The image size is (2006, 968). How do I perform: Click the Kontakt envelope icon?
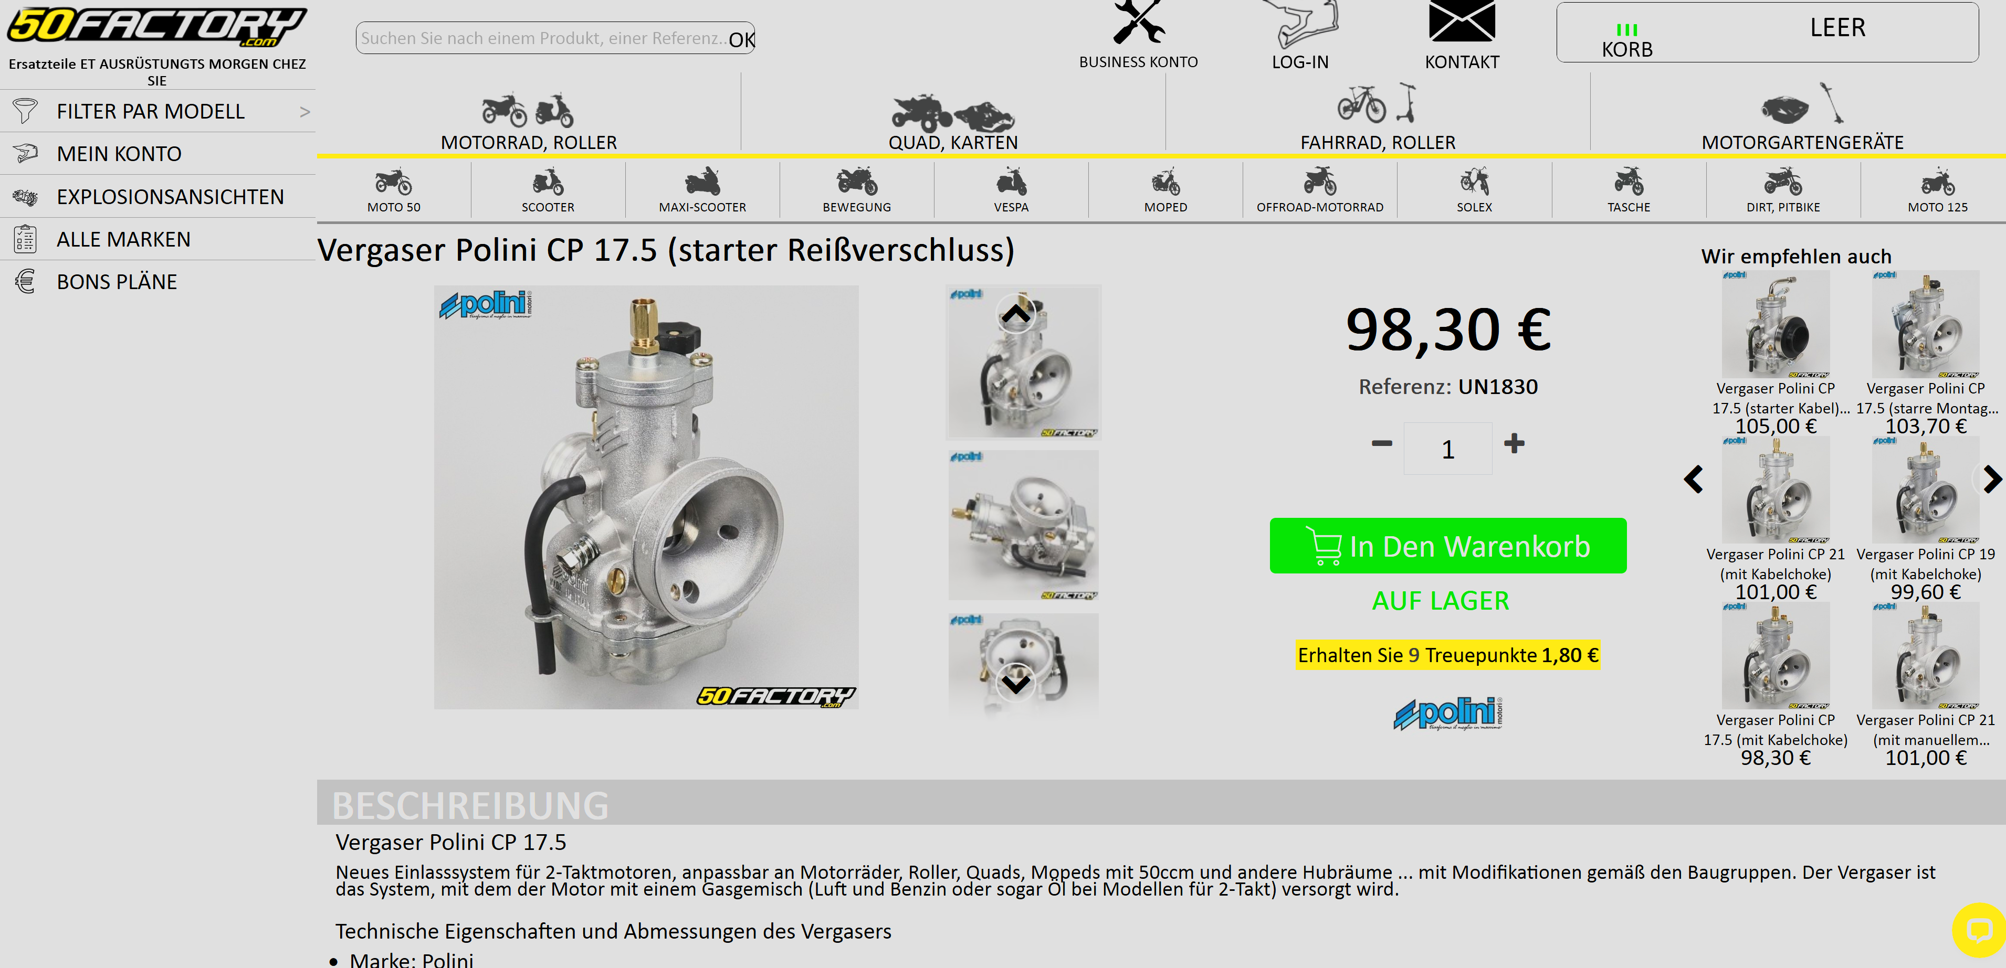1462,22
